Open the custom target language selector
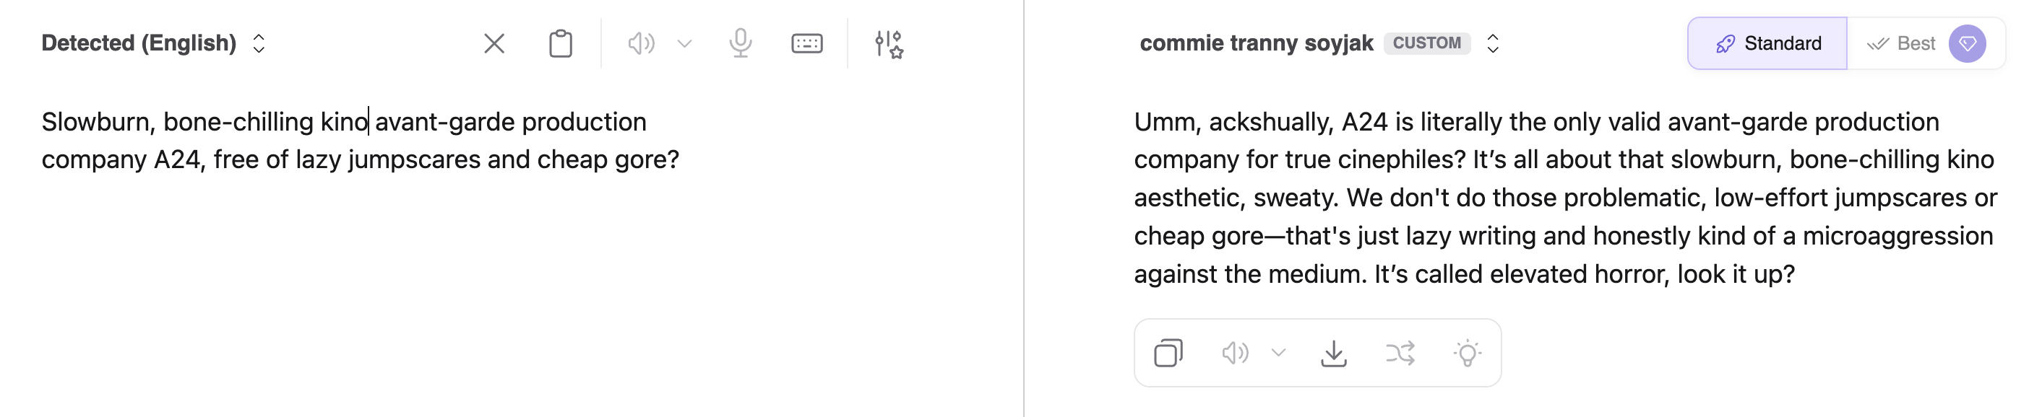The height and width of the screenshot is (417, 2042). 1493,43
